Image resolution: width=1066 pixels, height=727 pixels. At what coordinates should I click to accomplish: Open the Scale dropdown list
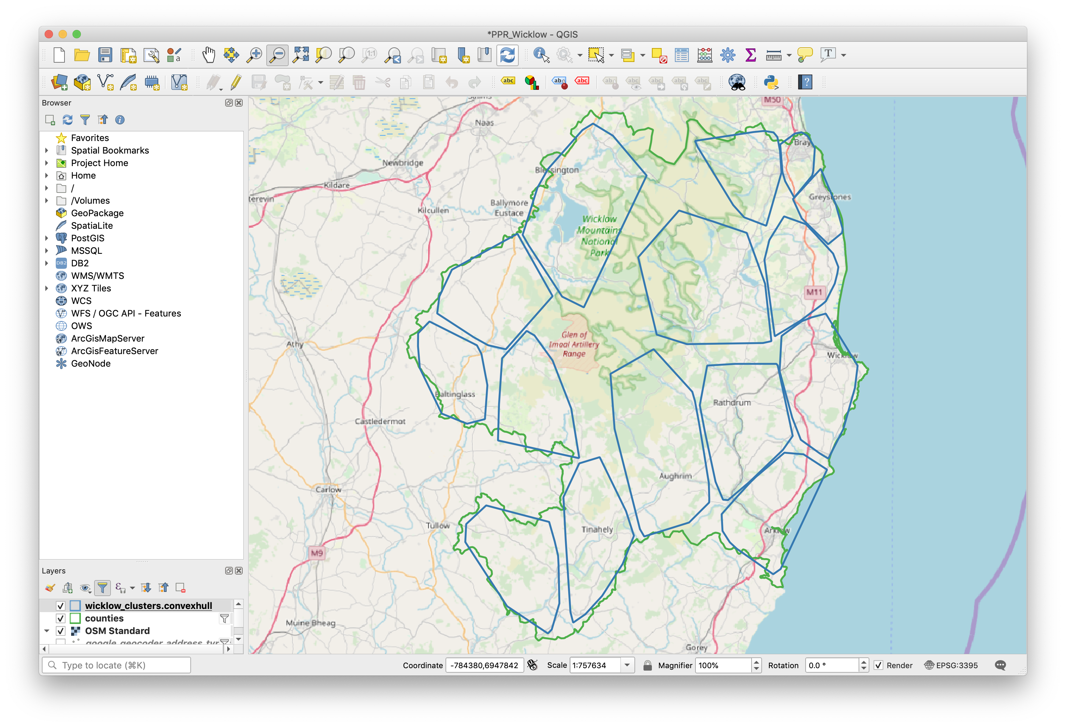pyautogui.click(x=627, y=665)
